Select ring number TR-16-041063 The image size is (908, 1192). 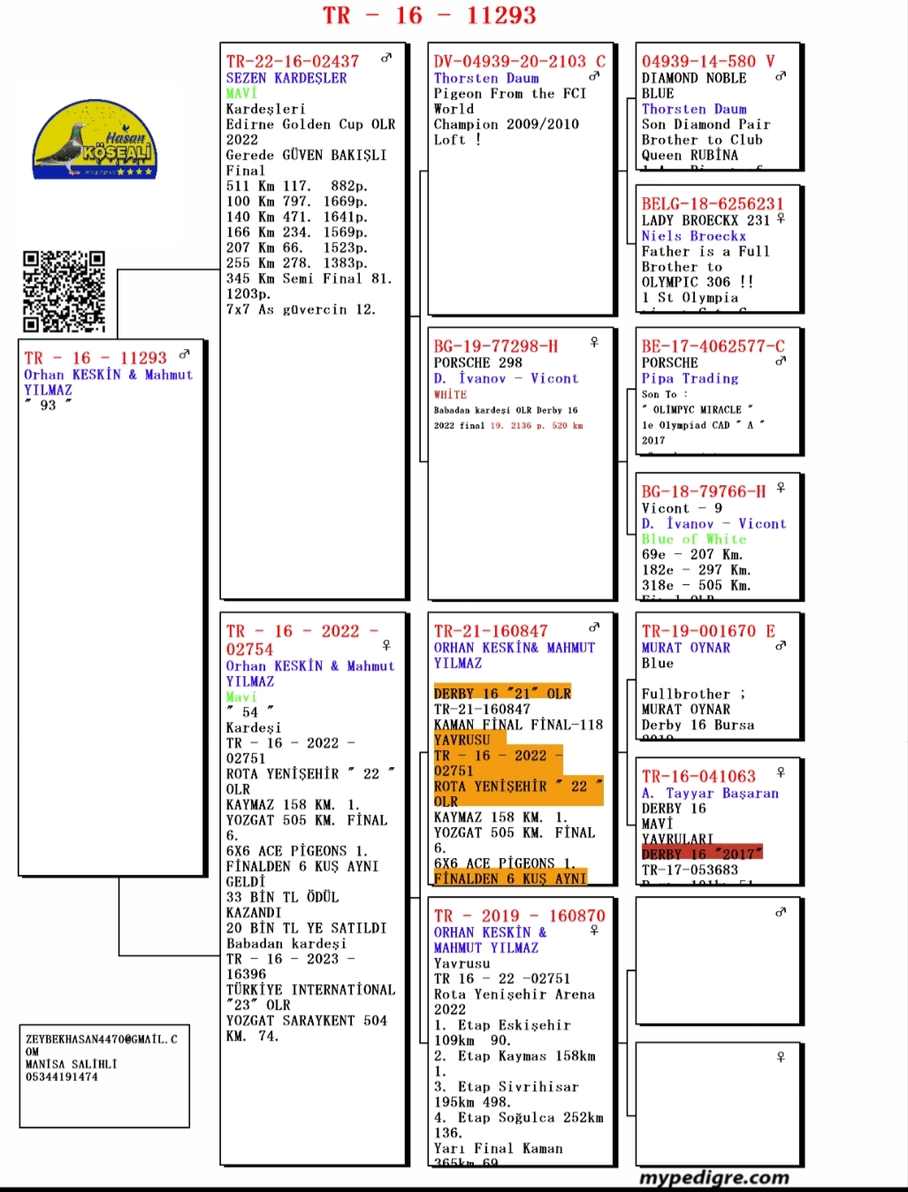[698, 776]
